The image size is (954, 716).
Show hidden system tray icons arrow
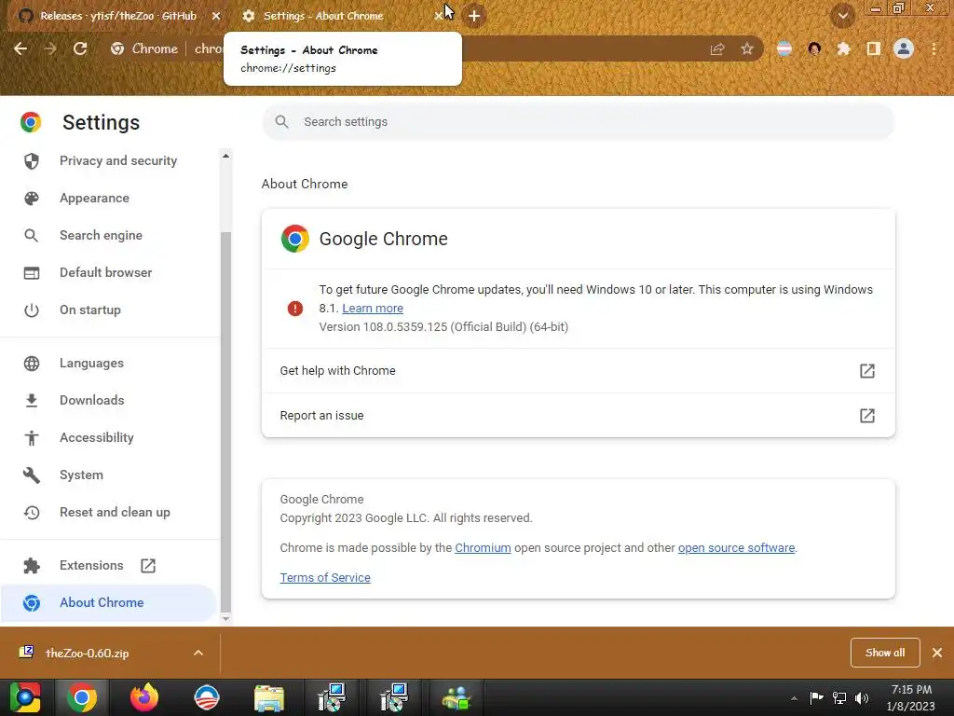pyautogui.click(x=794, y=698)
